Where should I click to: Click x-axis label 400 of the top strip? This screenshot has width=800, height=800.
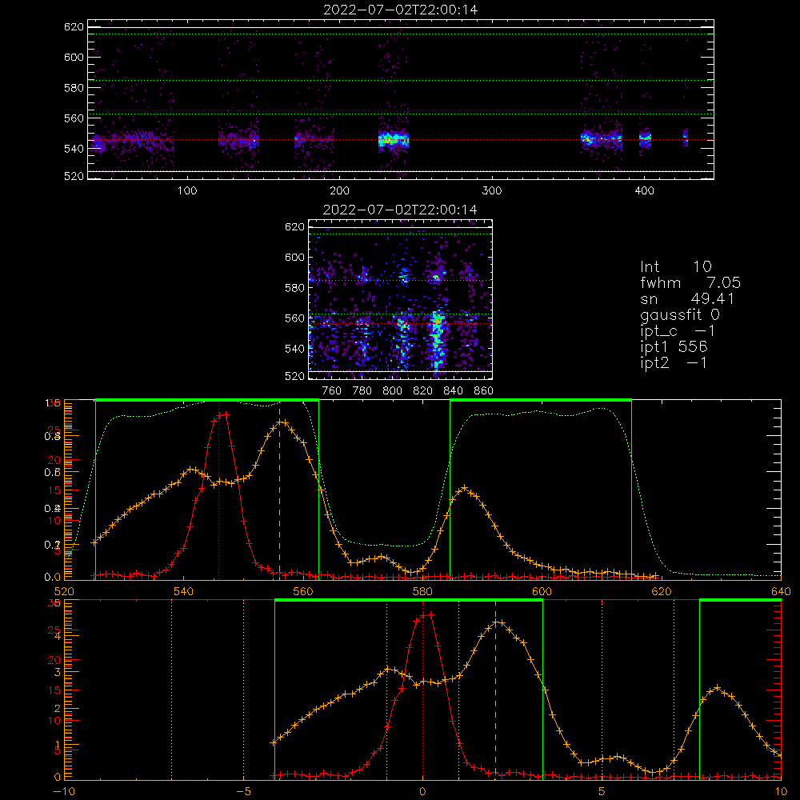(644, 191)
